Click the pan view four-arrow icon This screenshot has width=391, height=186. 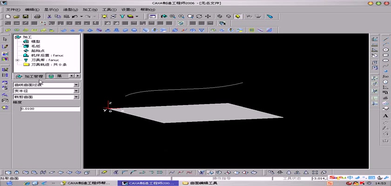[208, 16]
